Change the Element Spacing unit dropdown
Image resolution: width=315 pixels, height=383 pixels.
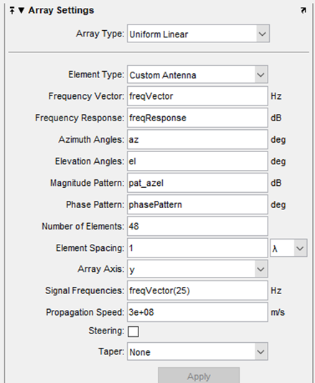coord(288,248)
